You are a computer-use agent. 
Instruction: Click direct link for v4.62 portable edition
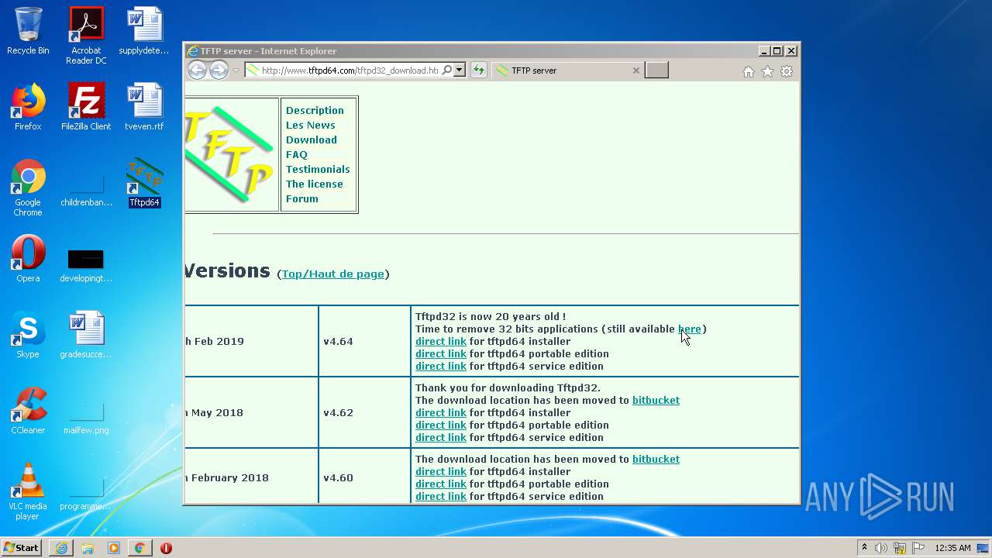point(441,425)
